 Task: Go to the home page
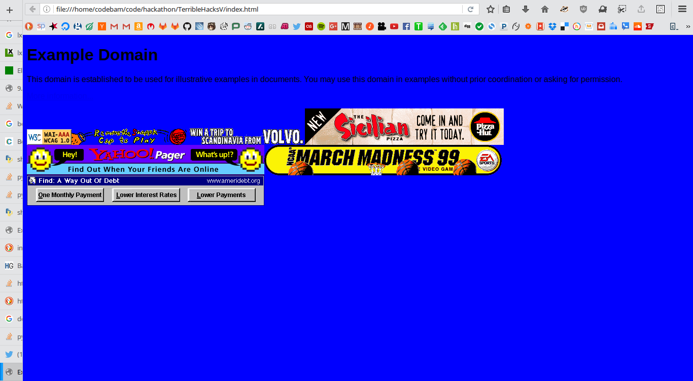tap(545, 9)
